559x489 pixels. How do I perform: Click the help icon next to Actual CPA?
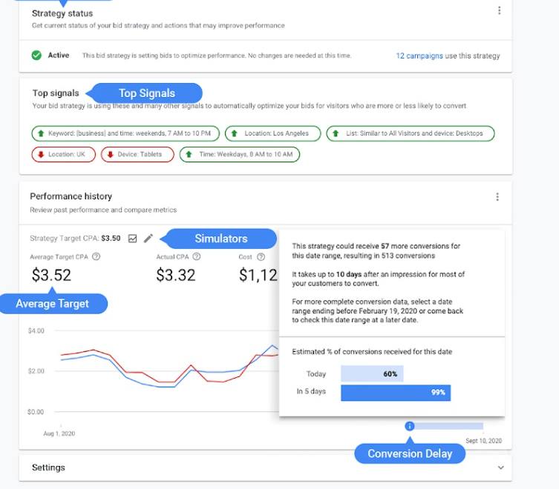click(197, 256)
